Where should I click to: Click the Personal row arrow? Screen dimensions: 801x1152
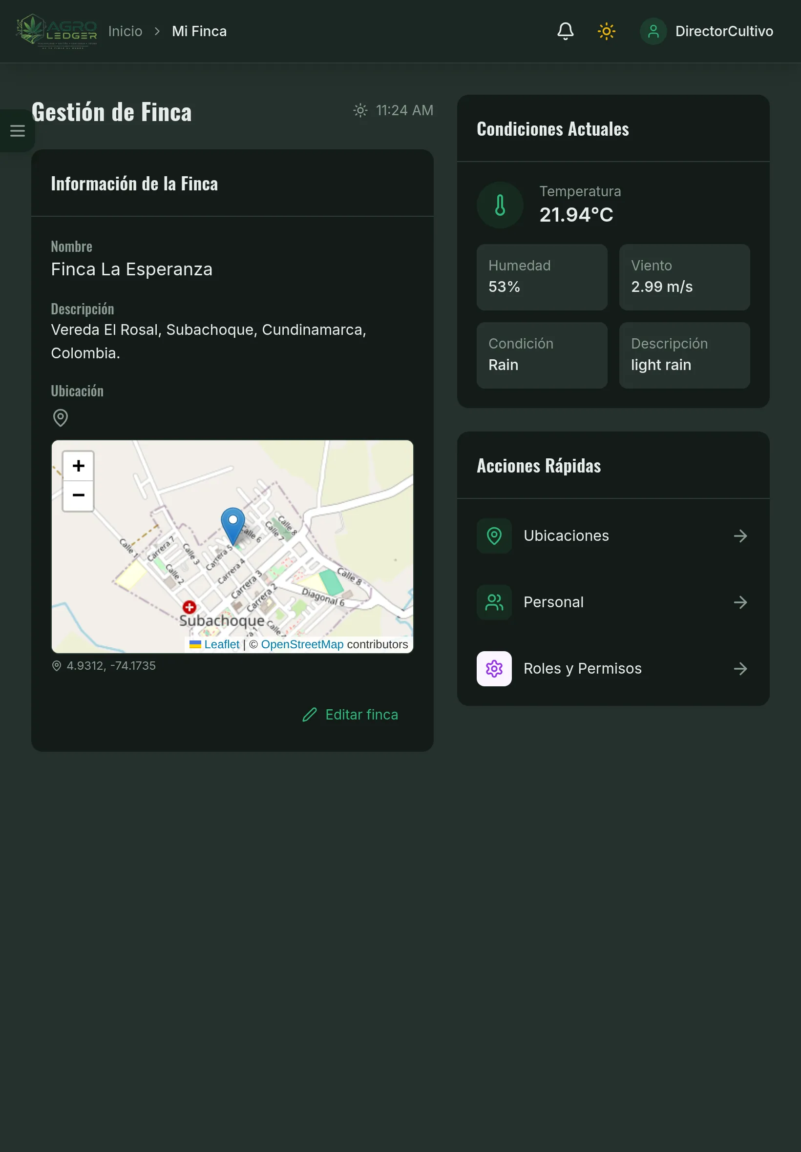coord(740,602)
